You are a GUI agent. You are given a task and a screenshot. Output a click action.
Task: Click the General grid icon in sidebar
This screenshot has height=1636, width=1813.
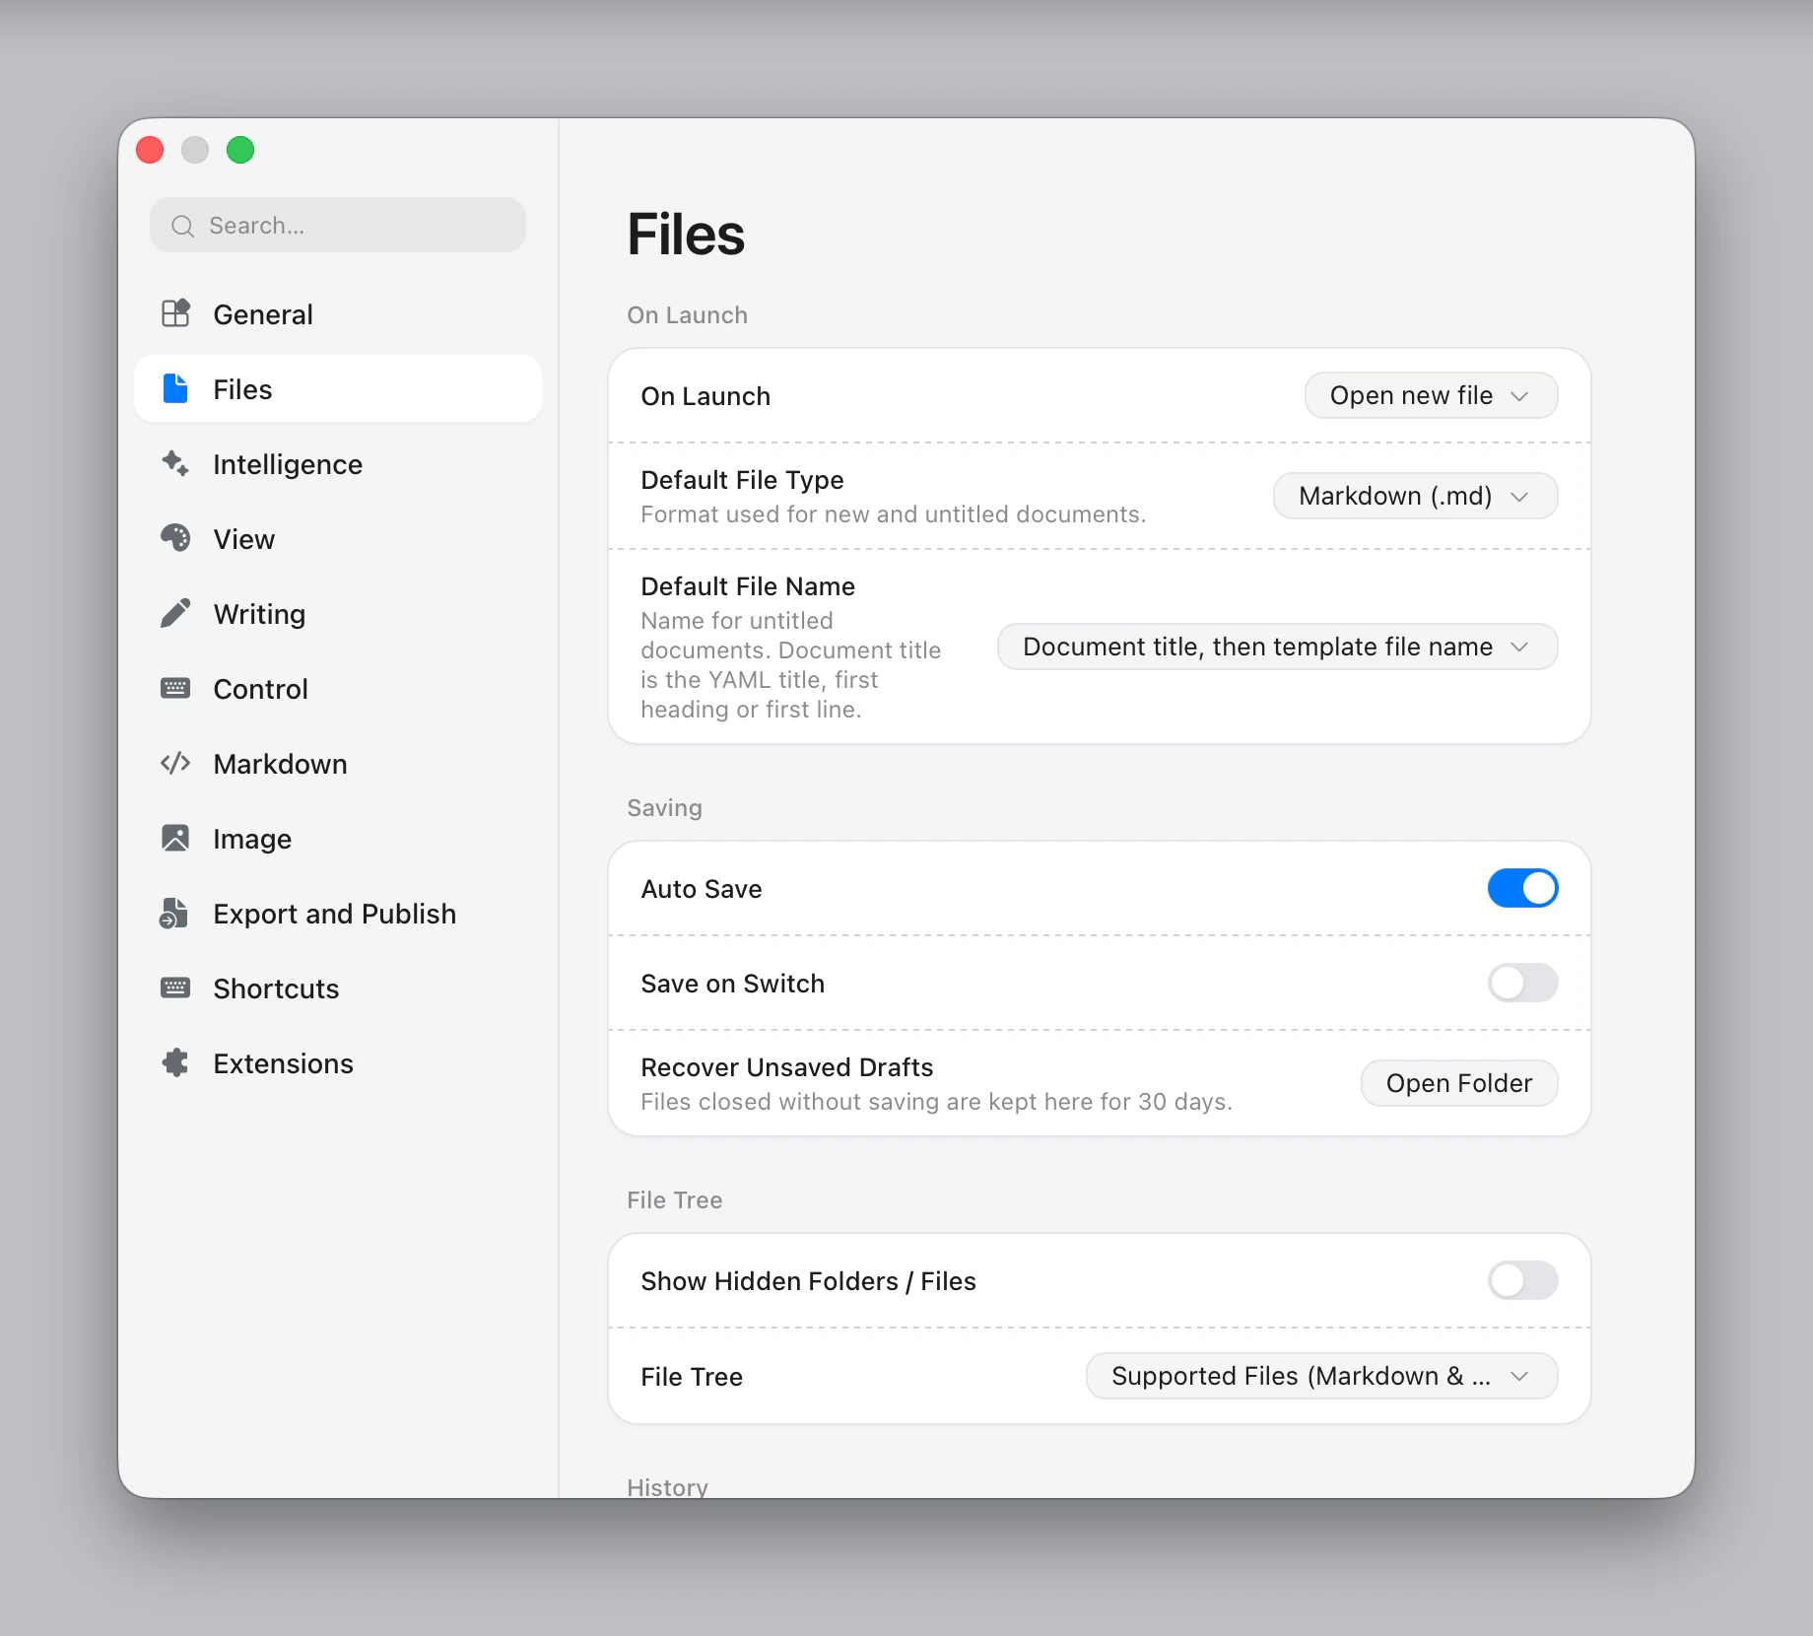175,313
